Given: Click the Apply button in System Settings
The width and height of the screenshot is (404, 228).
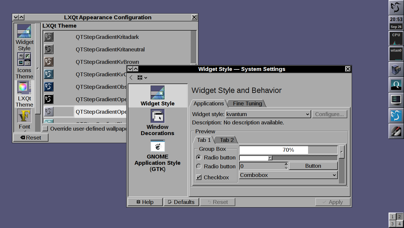Looking at the screenshot, I should 333,202.
